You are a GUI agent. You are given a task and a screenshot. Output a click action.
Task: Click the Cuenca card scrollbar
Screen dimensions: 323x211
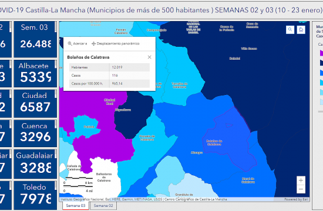[x=56, y=124]
